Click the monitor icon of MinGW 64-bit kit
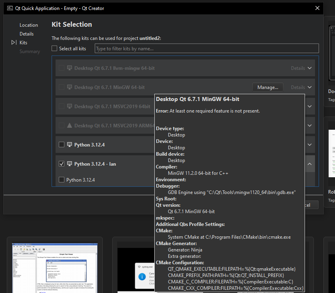335x293 pixels. click(70, 87)
